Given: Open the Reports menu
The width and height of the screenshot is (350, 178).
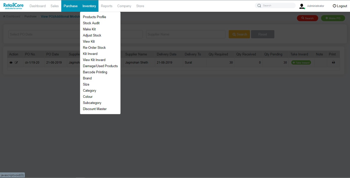Looking at the screenshot, I should pyautogui.click(x=107, y=6).
